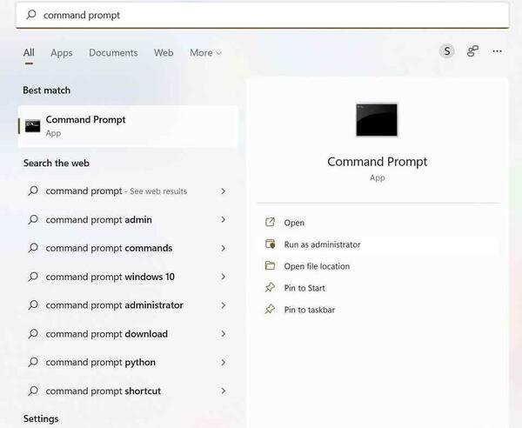The width and height of the screenshot is (522, 428).
Task: Click search icon beside 'command prompt download'
Action: [33, 333]
